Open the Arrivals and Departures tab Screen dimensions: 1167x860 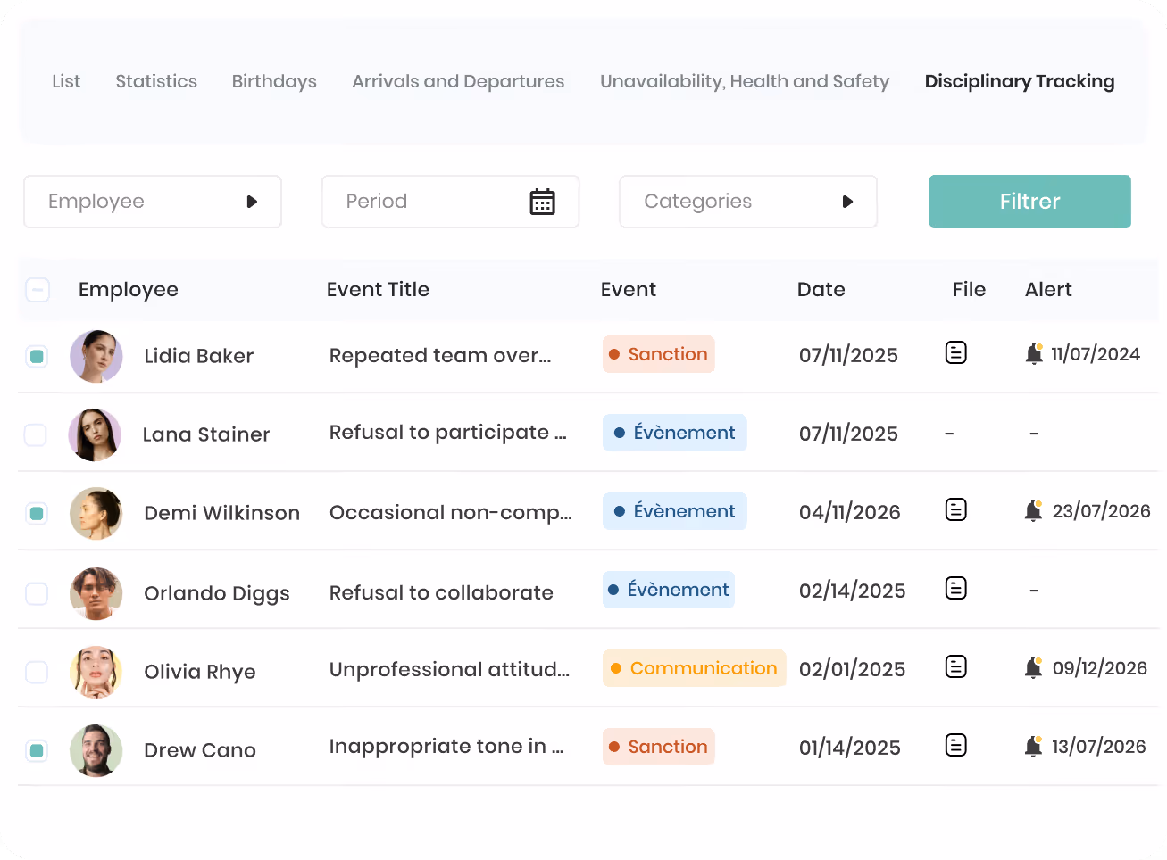[x=458, y=81]
